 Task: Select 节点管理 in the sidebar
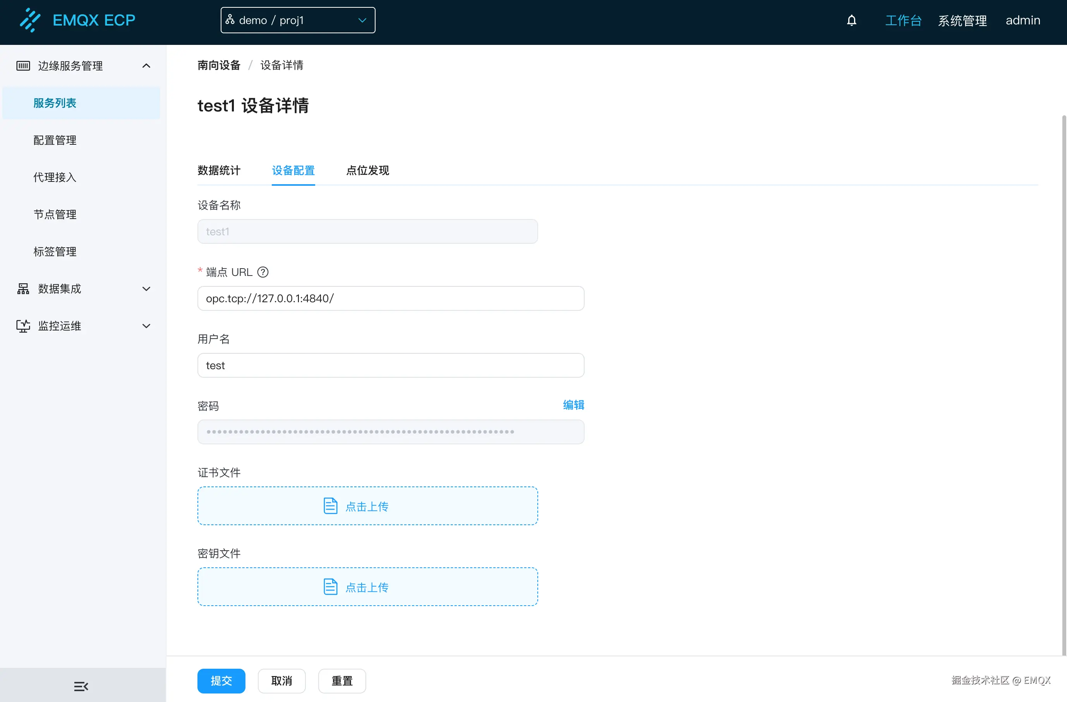(x=55, y=214)
